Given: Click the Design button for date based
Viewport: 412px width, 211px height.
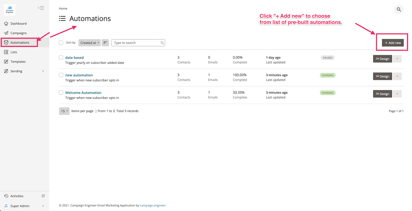Looking at the screenshot, I should click(382, 59).
